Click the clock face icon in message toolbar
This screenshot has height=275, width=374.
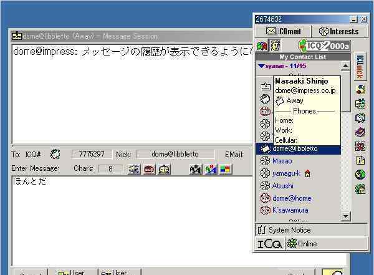[x=165, y=169]
